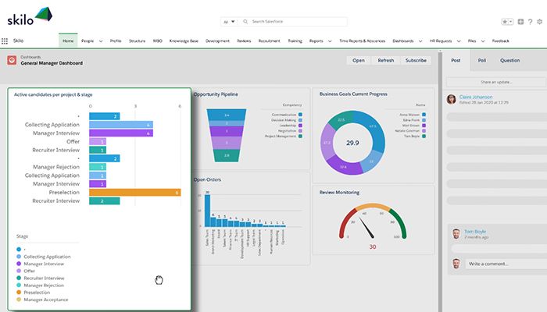Expand the People menu chevron
547x312 pixels.
coord(100,41)
